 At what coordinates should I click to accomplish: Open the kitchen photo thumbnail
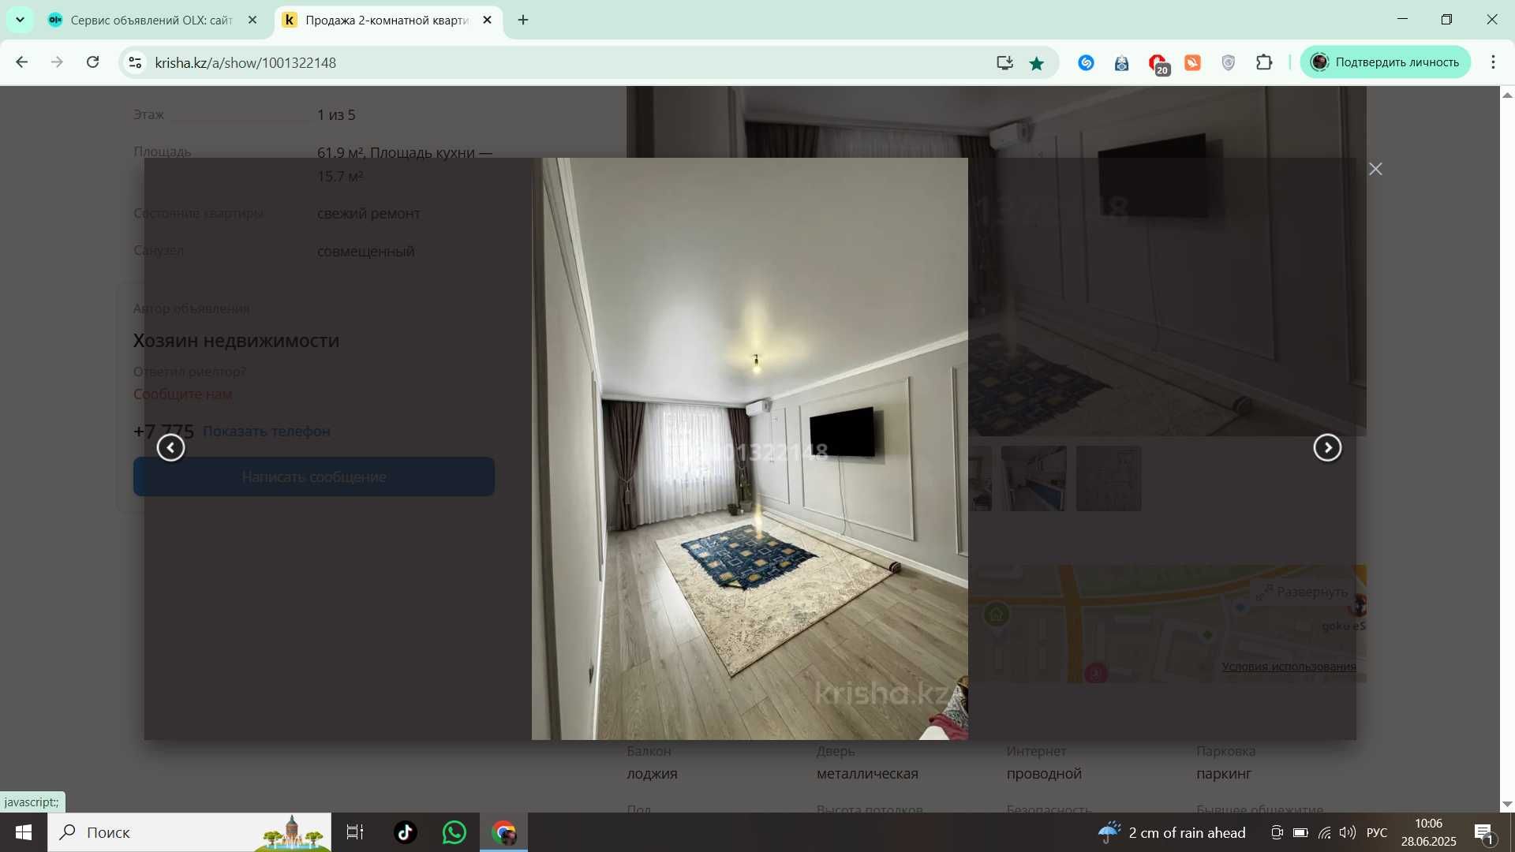[1034, 478]
